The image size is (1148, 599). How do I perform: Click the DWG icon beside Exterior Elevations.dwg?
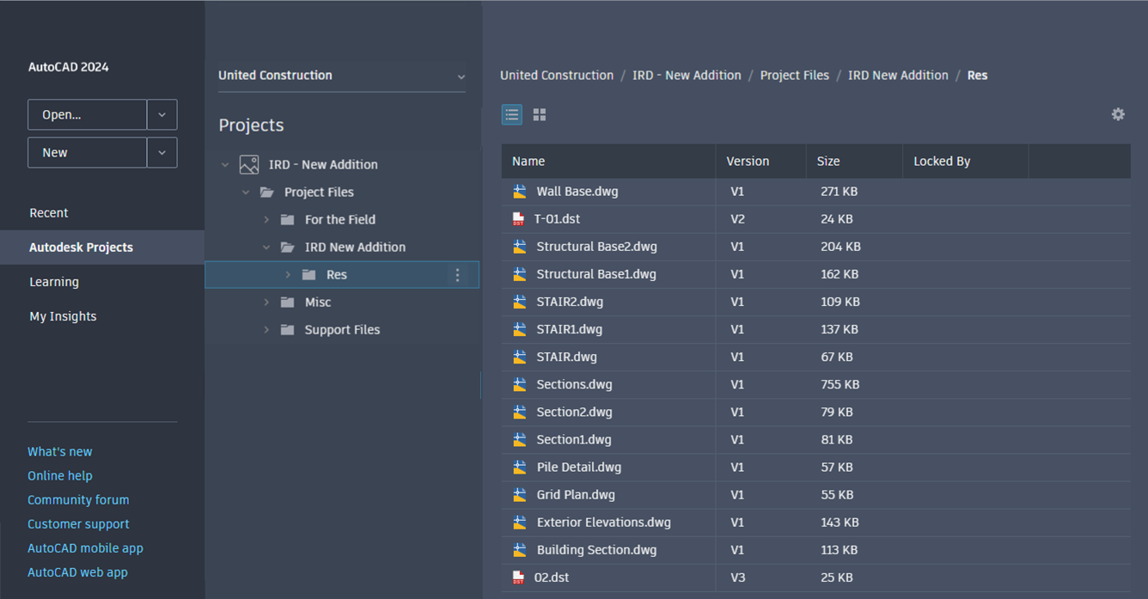[x=519, y=522]
